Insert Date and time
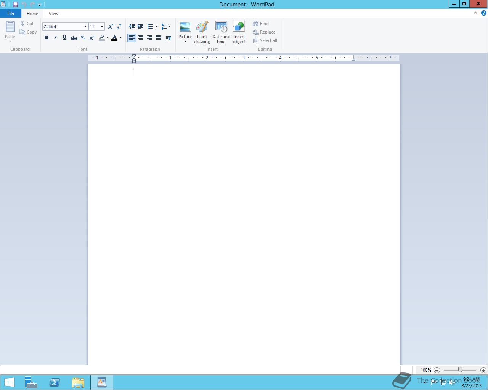 (x=221, y=32)
